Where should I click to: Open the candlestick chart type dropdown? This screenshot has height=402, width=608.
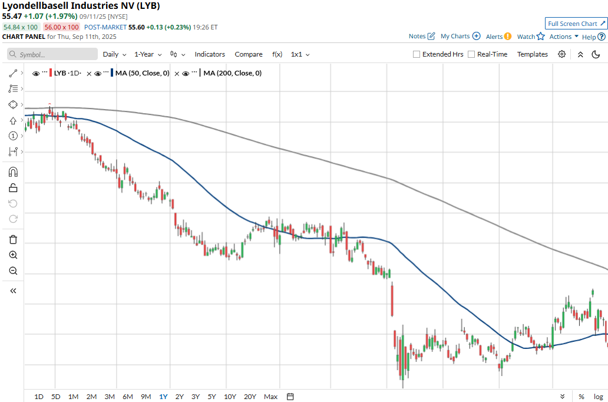[178, 54]
